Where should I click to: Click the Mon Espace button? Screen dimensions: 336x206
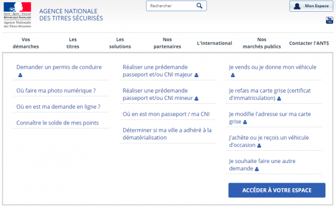[x=311, y=6]
